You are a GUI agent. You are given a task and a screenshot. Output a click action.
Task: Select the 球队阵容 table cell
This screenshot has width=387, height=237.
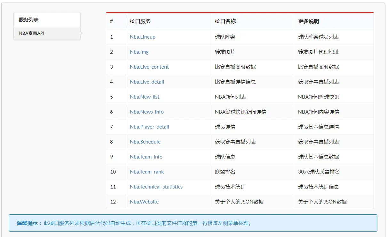(225, 37)
